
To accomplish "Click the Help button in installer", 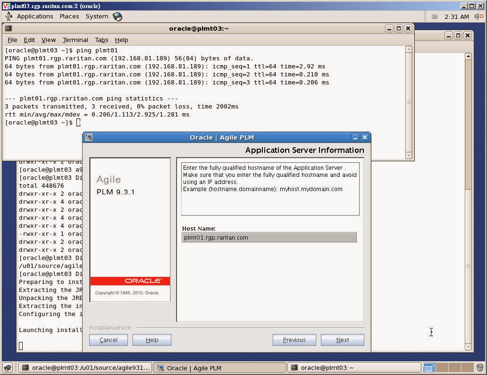I will [x=152, y=340].
